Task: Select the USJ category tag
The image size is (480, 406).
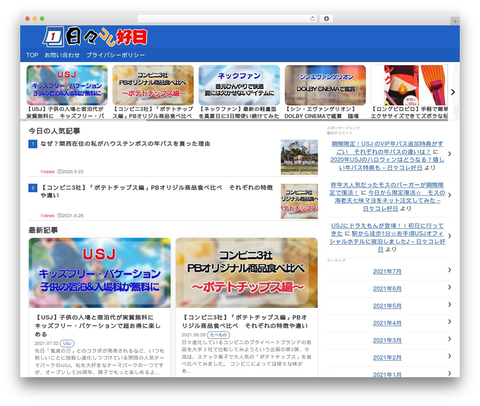Action: [67, 343]
